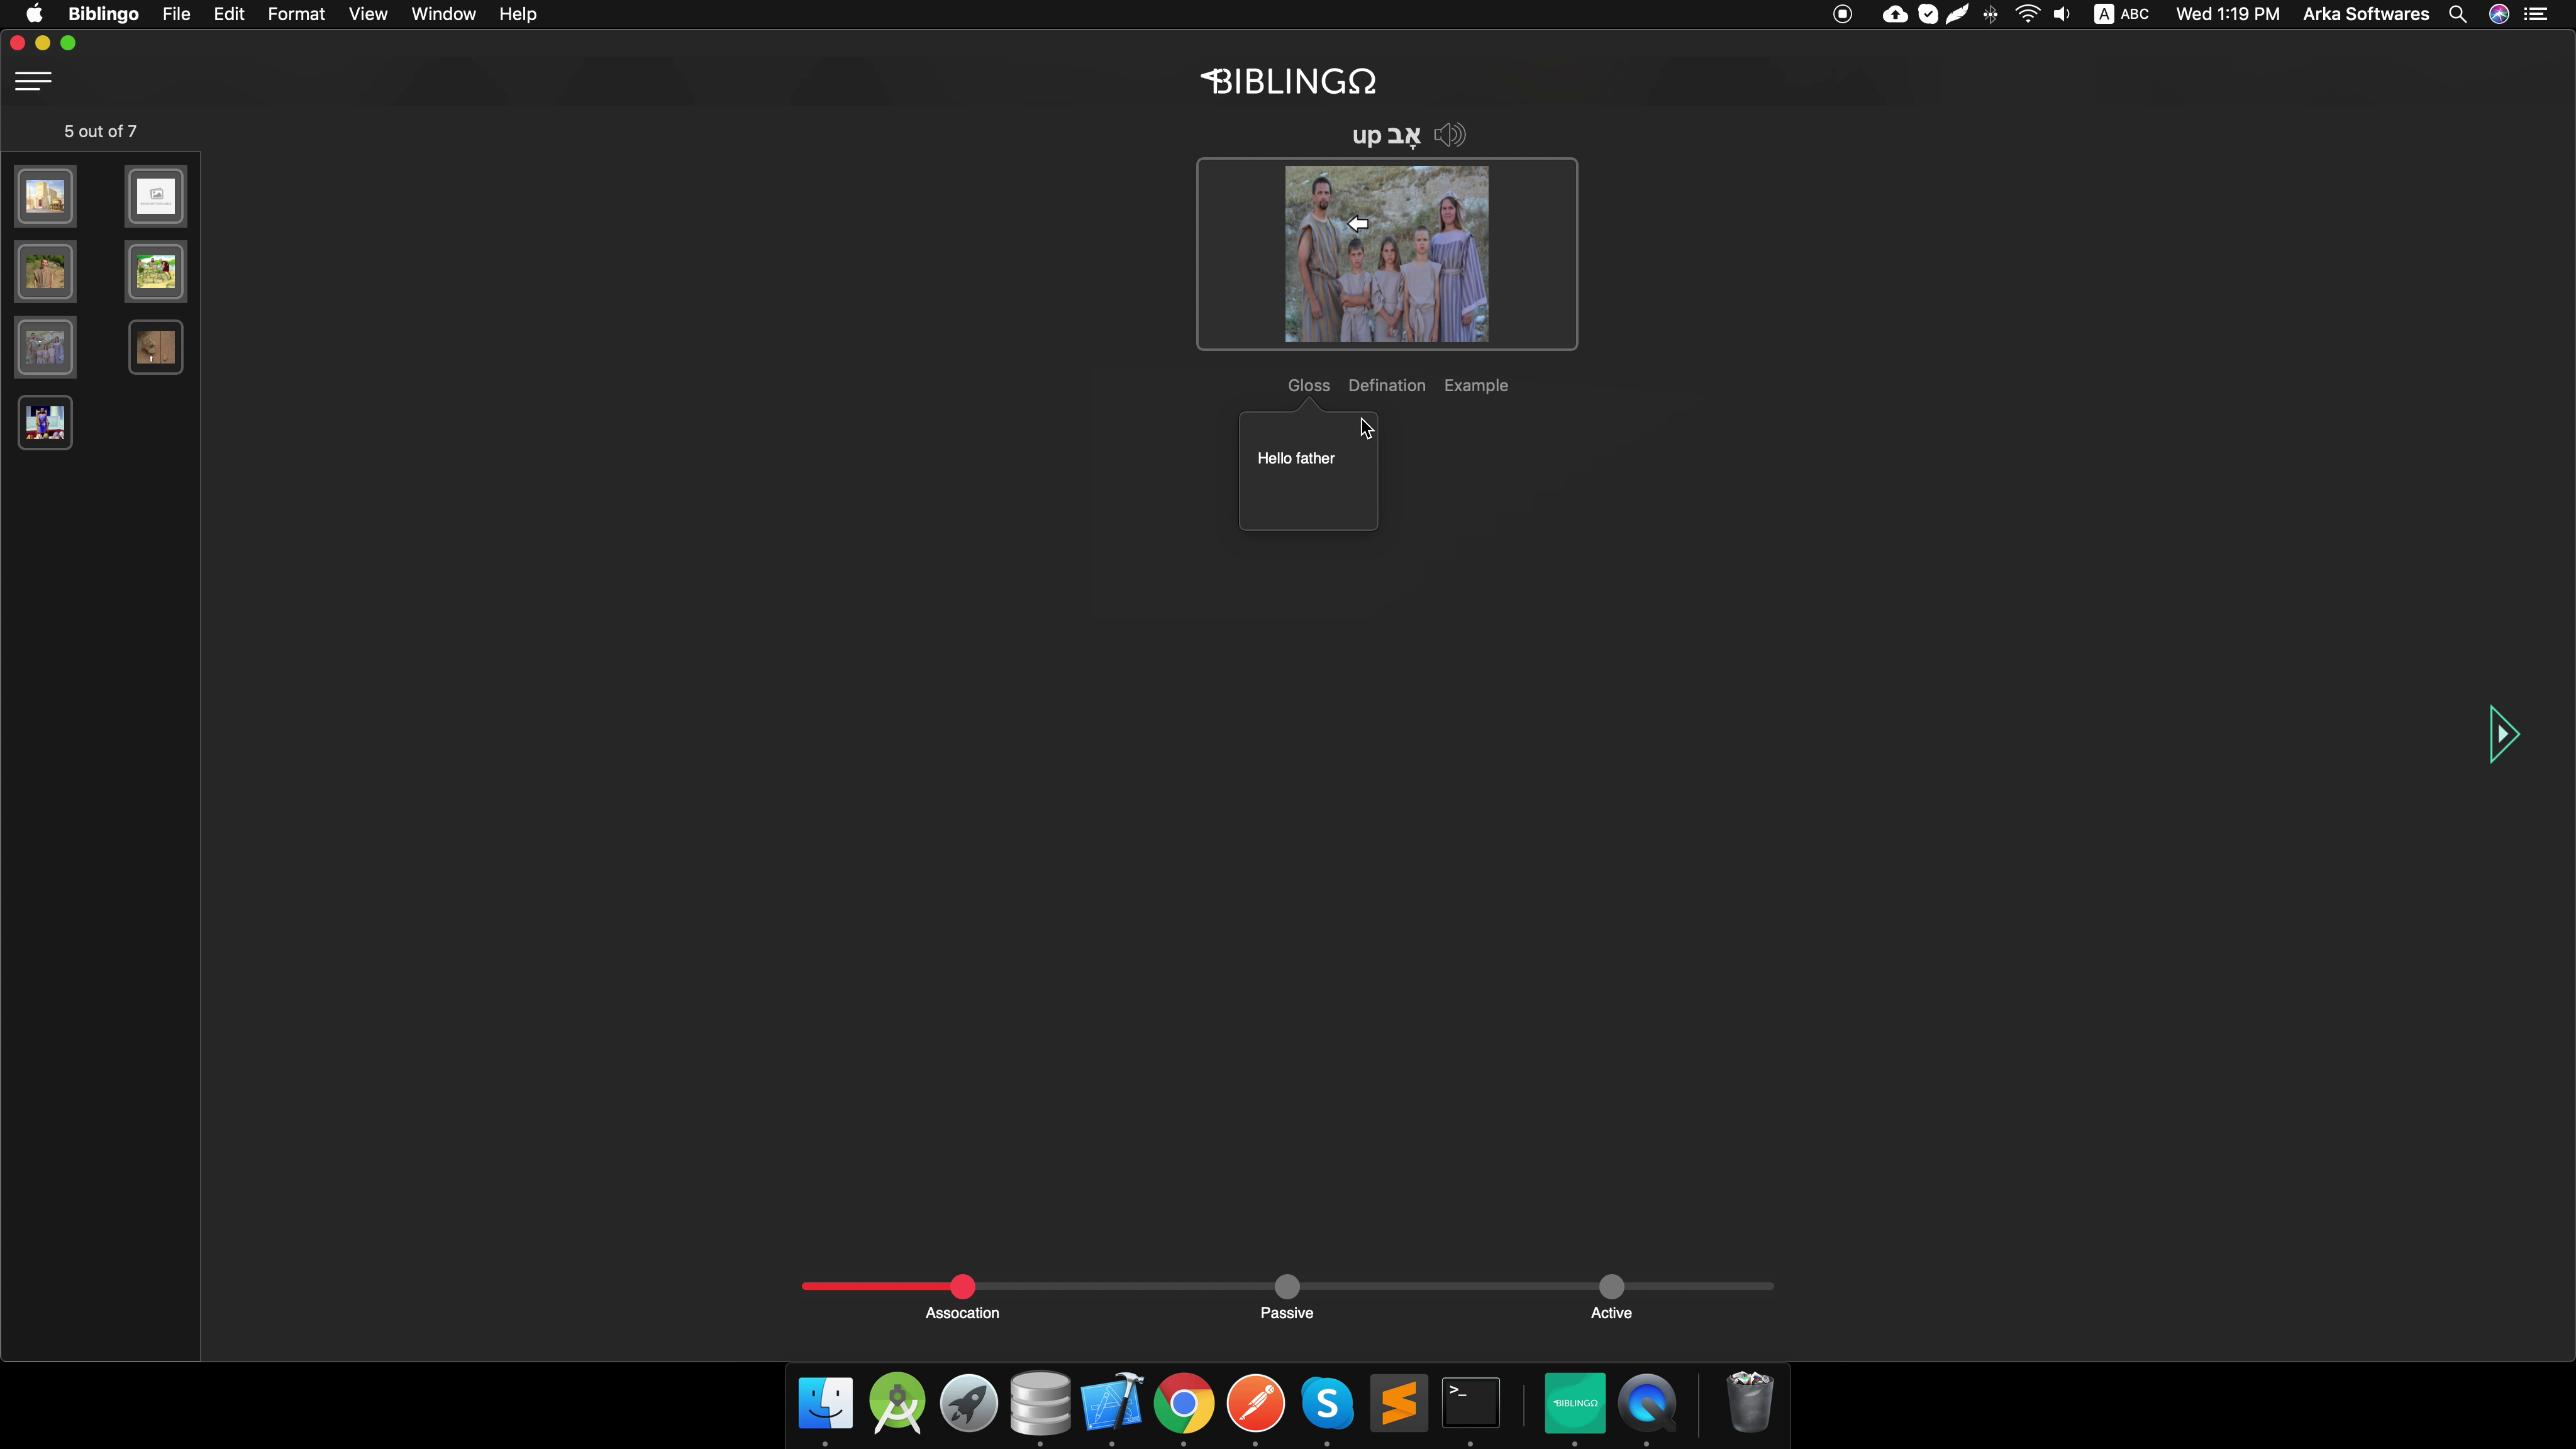Select the placeholder image thumbnail in sidebar
The width and height of the screenshot is (2576, 1449).
(156, 196)
